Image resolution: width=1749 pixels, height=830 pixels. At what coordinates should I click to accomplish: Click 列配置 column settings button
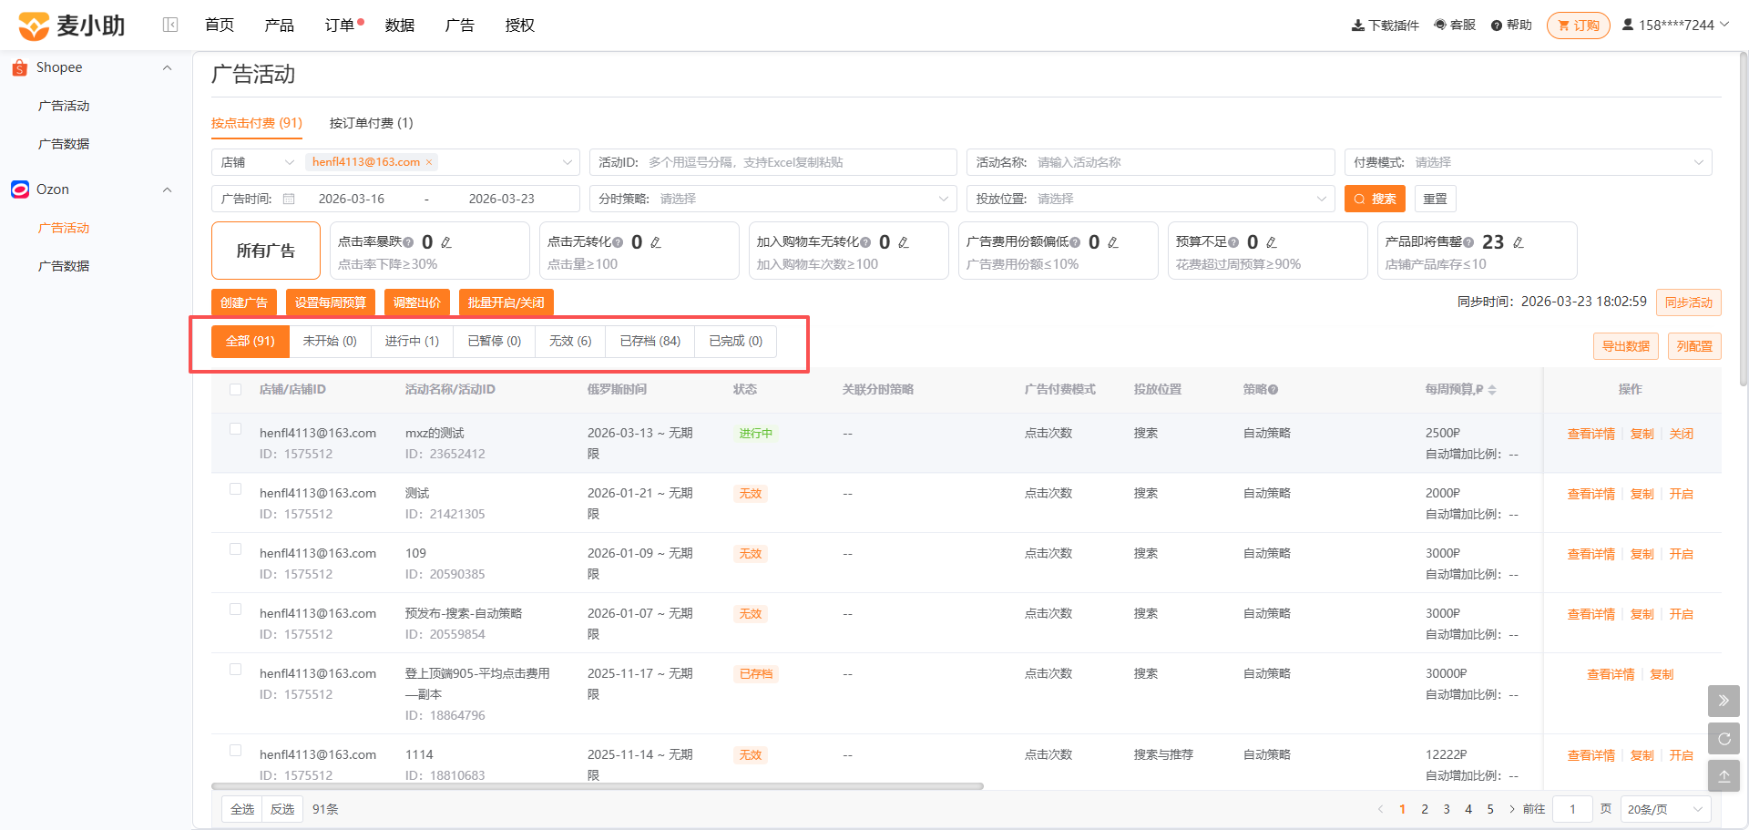1694,346
